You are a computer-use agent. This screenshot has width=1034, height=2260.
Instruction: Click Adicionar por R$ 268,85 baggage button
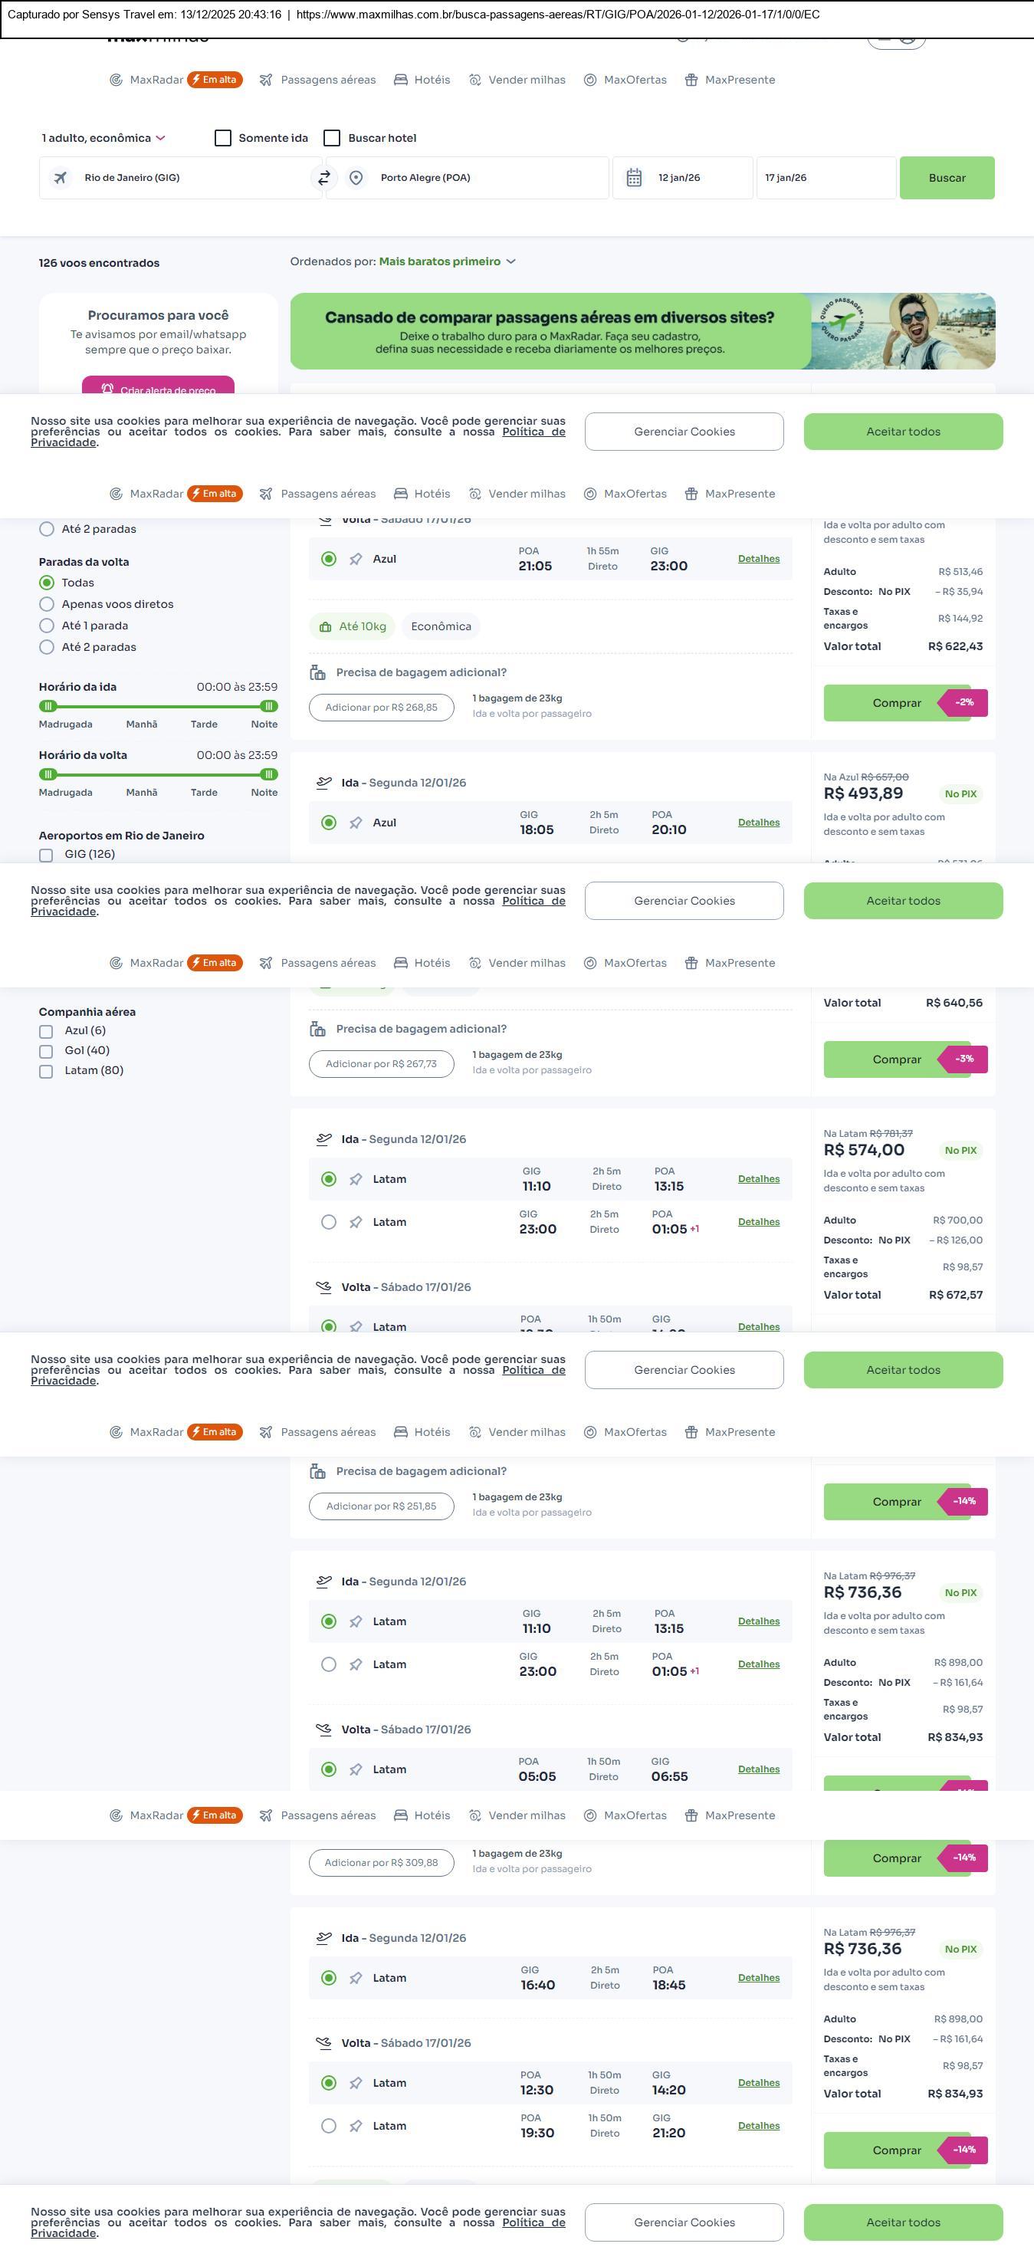tap(382, 708)
